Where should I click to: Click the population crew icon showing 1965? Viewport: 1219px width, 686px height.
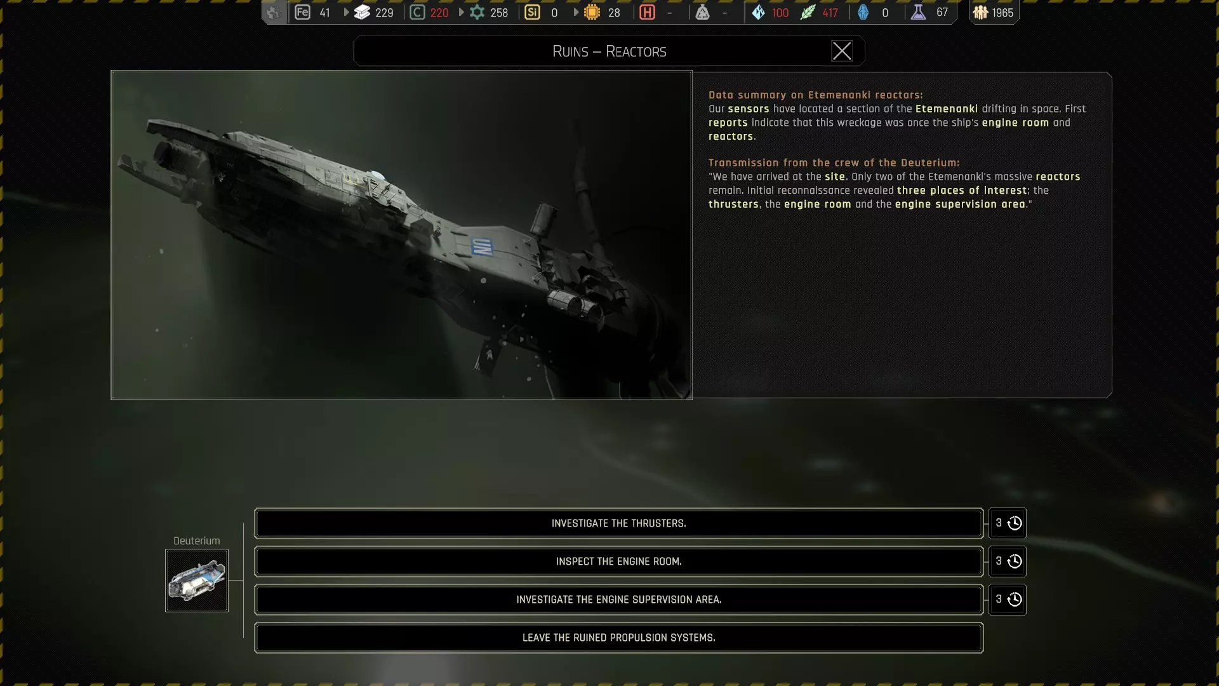980,12
